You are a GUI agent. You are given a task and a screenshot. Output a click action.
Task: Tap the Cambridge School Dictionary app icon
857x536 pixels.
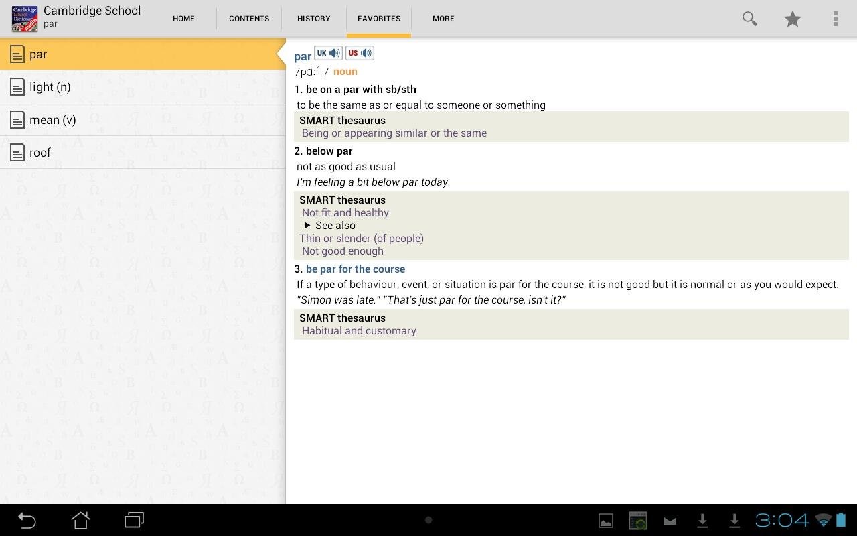[x=25, y=19]
